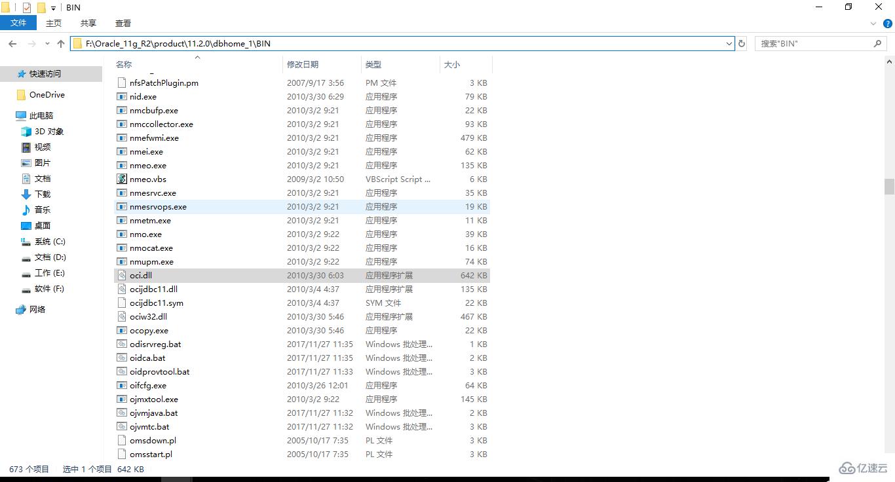Click the Pictures (图片) icon
Image resolution: width=895 pixels, height=482 pixels.
pyautogui.click(x=26, y=163)
